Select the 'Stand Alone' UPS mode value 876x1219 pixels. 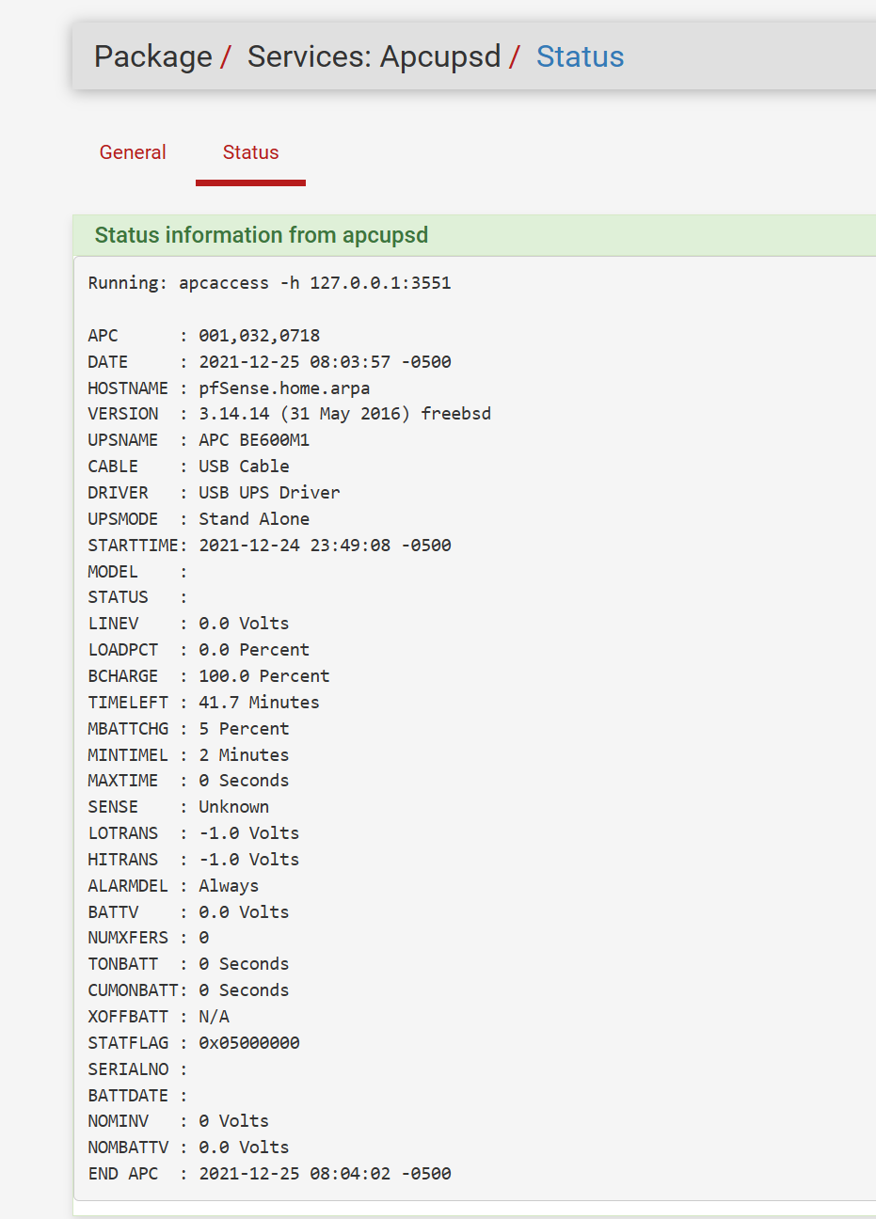click(254, 519)
